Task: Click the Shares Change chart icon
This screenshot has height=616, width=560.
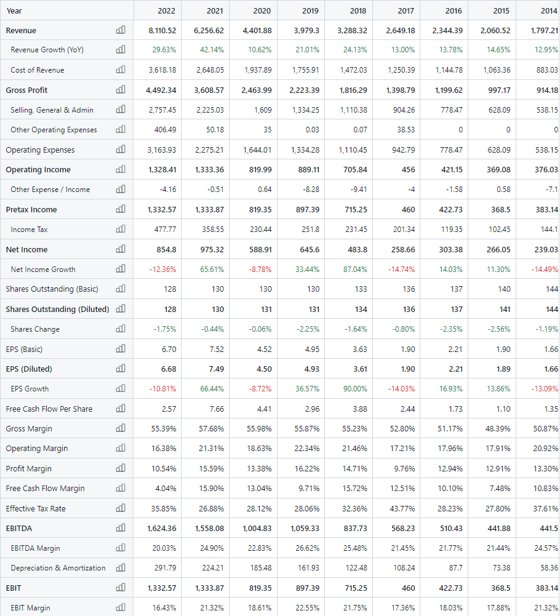Action: pos(121,329)
